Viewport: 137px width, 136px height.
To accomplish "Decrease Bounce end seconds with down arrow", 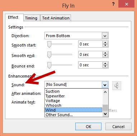I will (105, 66).
